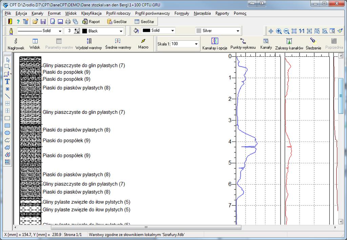Viewport: 347px width, 240px height.
Task: Open the Profil roboczy menu
Action: click(118, 13)
